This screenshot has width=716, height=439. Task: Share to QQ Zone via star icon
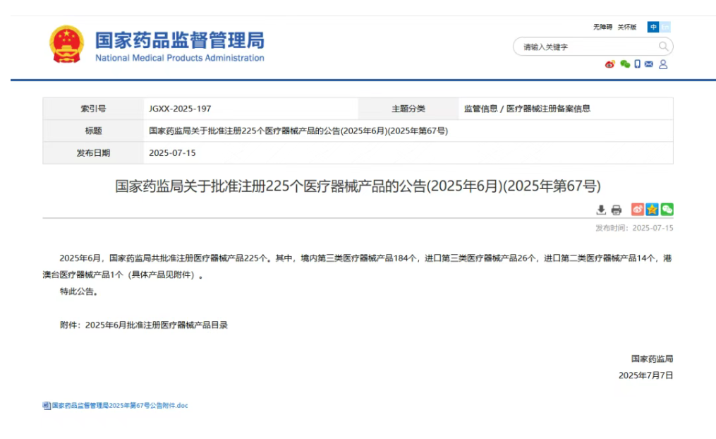(652, 210)
